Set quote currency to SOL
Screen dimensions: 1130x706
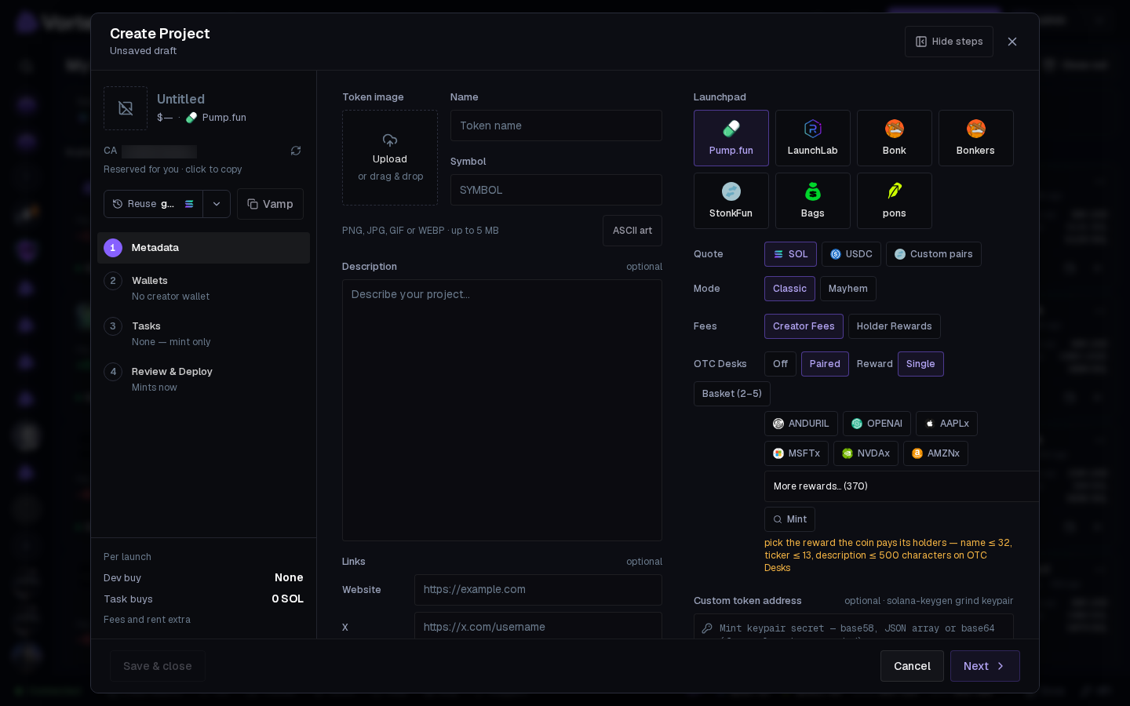[x=790, y=254]
